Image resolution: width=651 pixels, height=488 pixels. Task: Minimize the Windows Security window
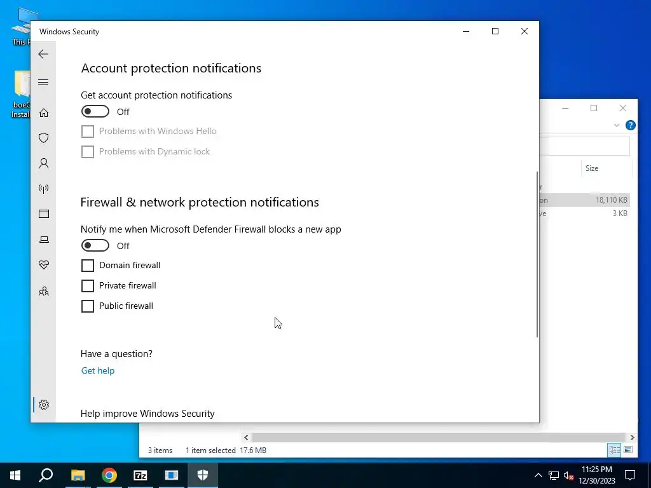coord(466,31)
